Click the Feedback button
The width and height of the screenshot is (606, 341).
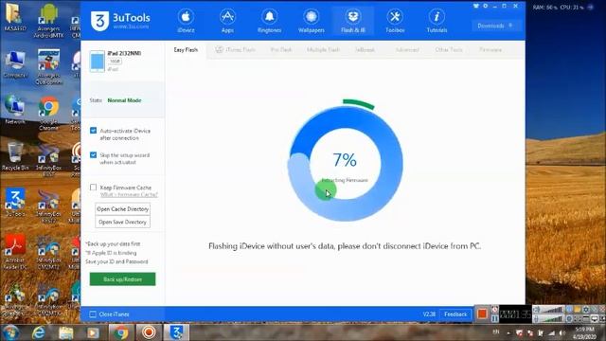point(455,314)
